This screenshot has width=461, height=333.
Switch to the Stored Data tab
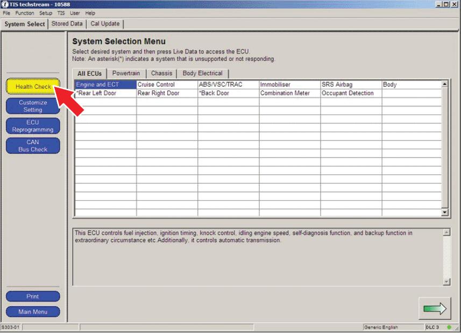67,24
